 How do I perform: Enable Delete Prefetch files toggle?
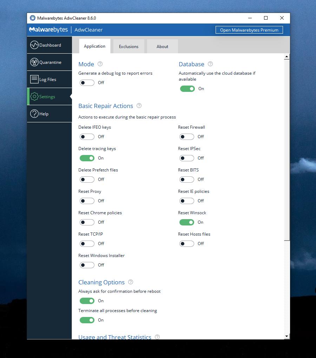coord(87,180)
